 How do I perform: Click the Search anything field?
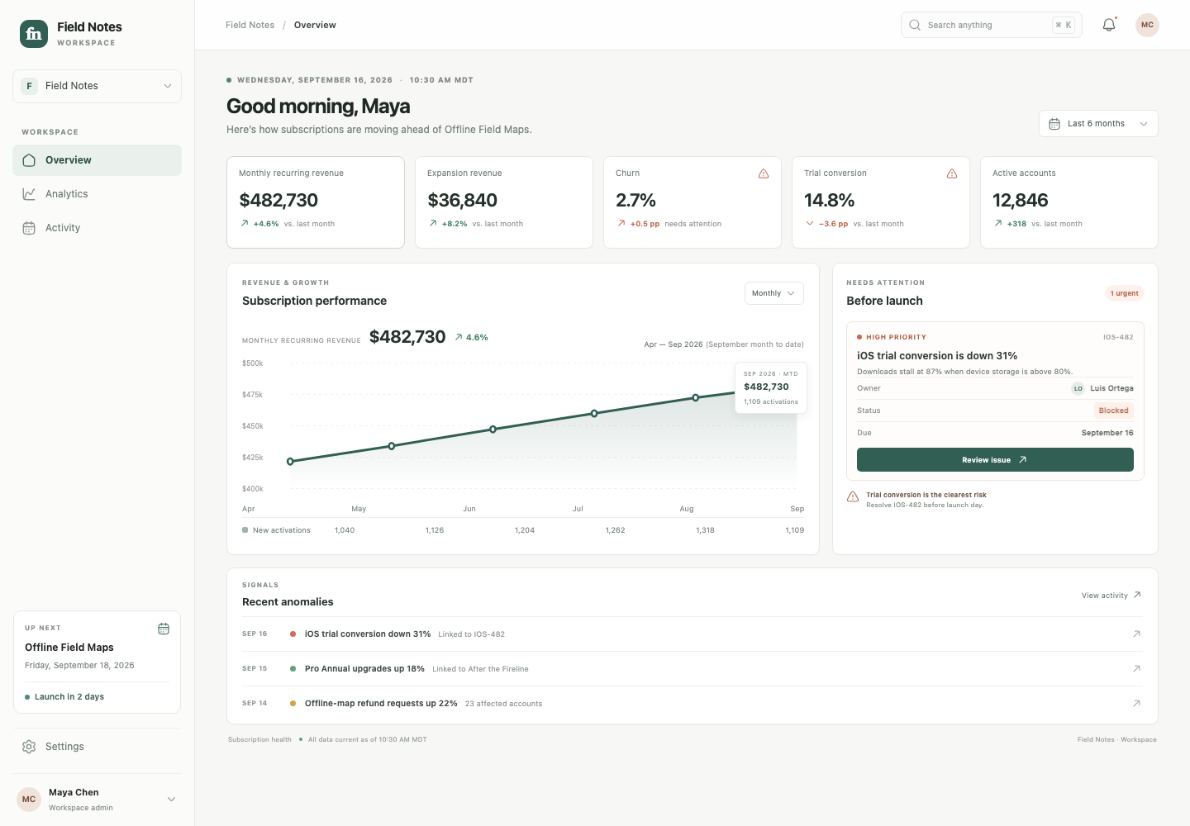(x=991, y=25)
